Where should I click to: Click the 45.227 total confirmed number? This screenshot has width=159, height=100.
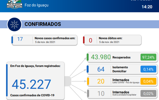point(31,84)
